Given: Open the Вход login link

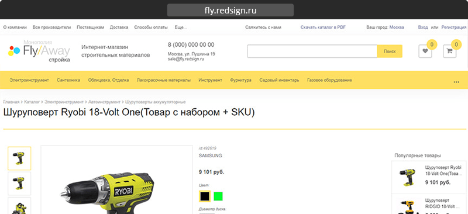Looking at the screenshot, I should tap(423, 27).
